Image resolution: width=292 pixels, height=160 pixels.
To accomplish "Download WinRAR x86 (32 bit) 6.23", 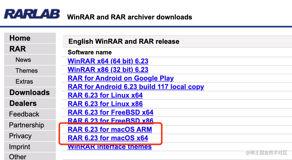I will [x=108, y=70].
